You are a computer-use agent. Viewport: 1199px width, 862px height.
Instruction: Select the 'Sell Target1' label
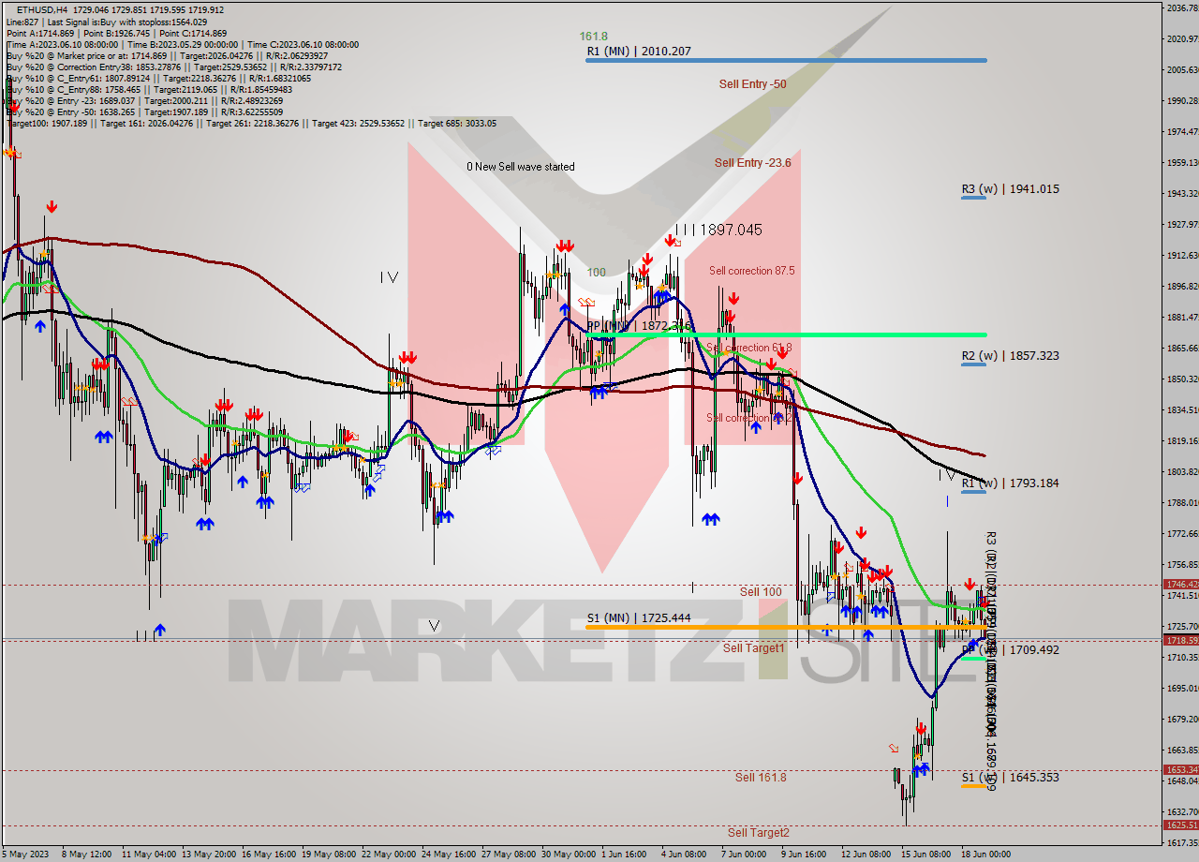[754, 648]
